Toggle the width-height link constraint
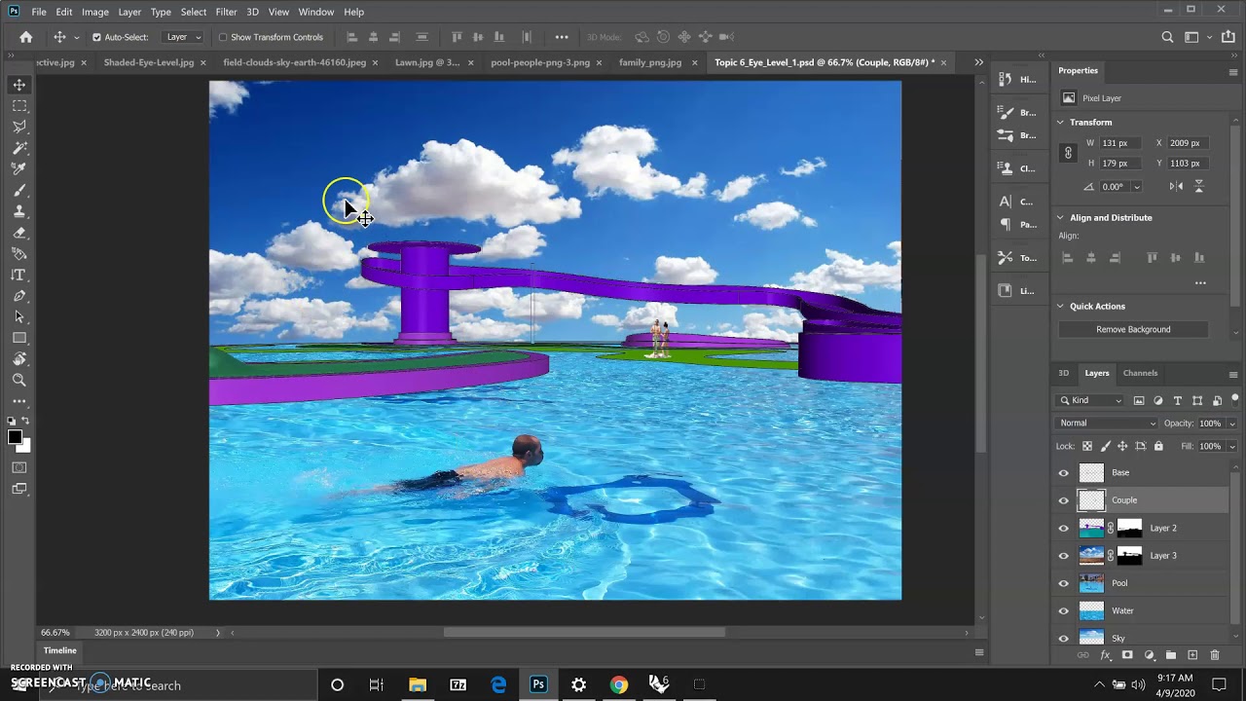The width and height of the screenshot is (1246, 701). tap(1068, 153)
